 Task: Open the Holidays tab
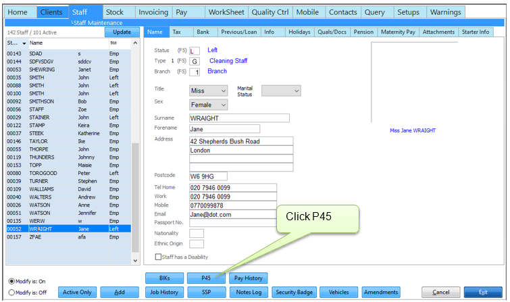point(299,32)
